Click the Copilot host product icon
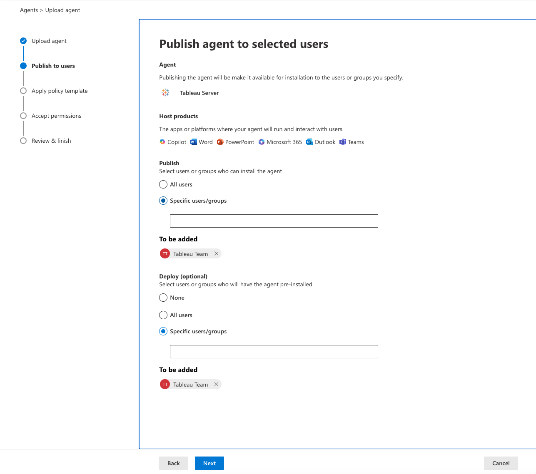Image resolution: width=536 pixels, height=474 pixels. tap(162, 142)
